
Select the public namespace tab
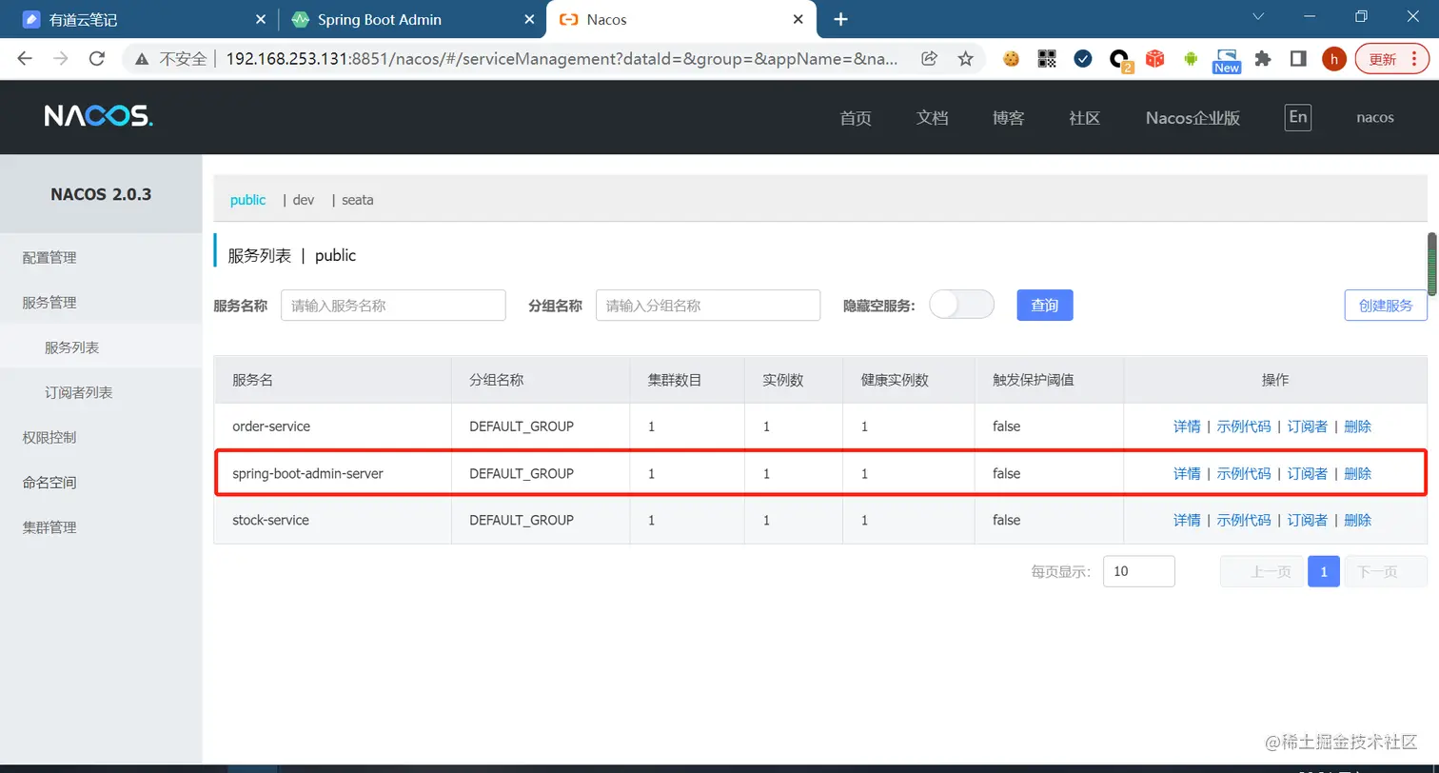coord(247,200)
